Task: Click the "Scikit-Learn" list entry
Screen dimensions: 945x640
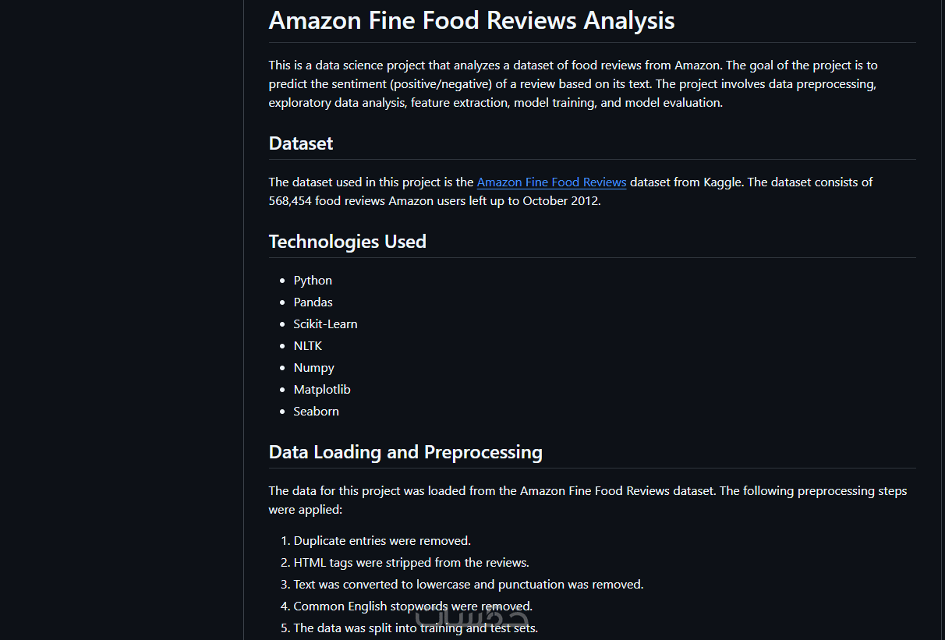Action: (325, 324)
